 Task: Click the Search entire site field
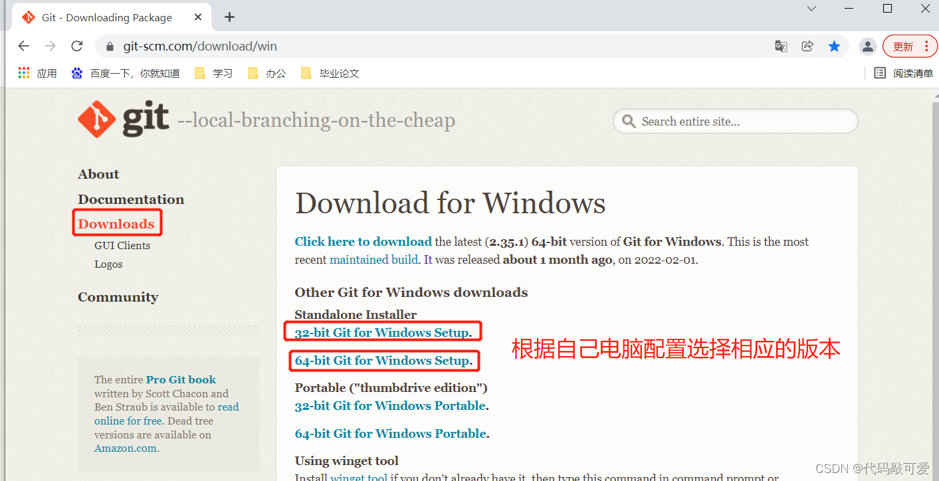735,122
